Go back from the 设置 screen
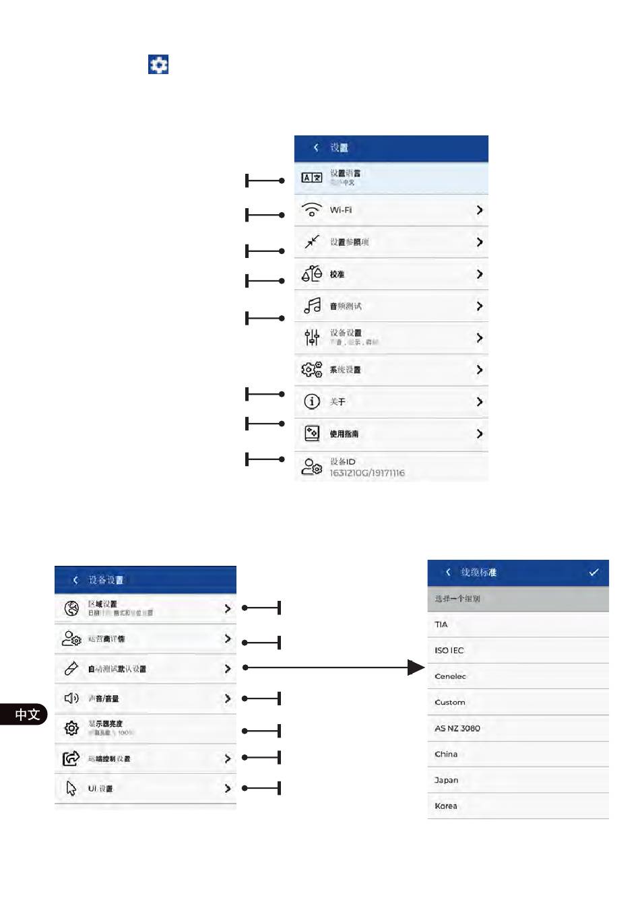Screen dimensions: 640x908 point(316,148)
